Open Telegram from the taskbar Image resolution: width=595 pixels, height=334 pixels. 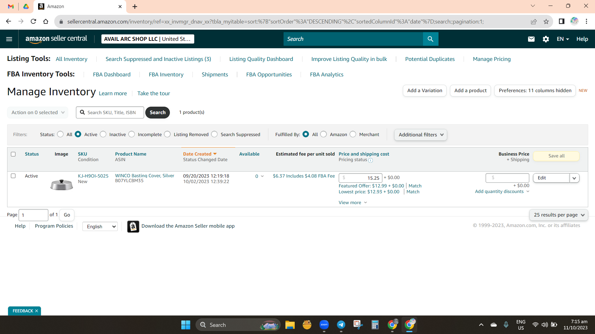click(341, 325)
